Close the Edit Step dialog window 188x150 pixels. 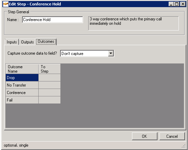(183, 4)
